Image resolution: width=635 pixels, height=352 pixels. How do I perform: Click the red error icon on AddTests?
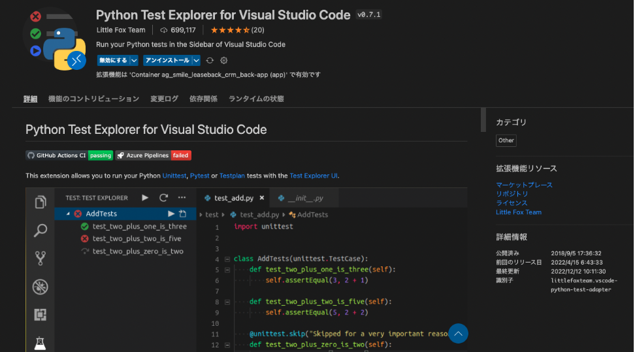coord(78,214)
